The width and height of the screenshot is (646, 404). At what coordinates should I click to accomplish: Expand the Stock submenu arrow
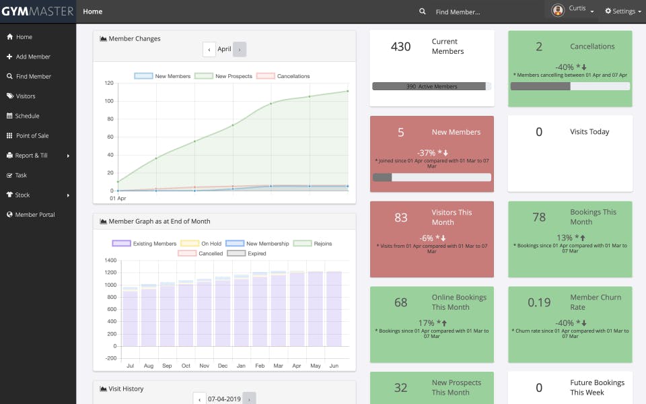(68, 195)
